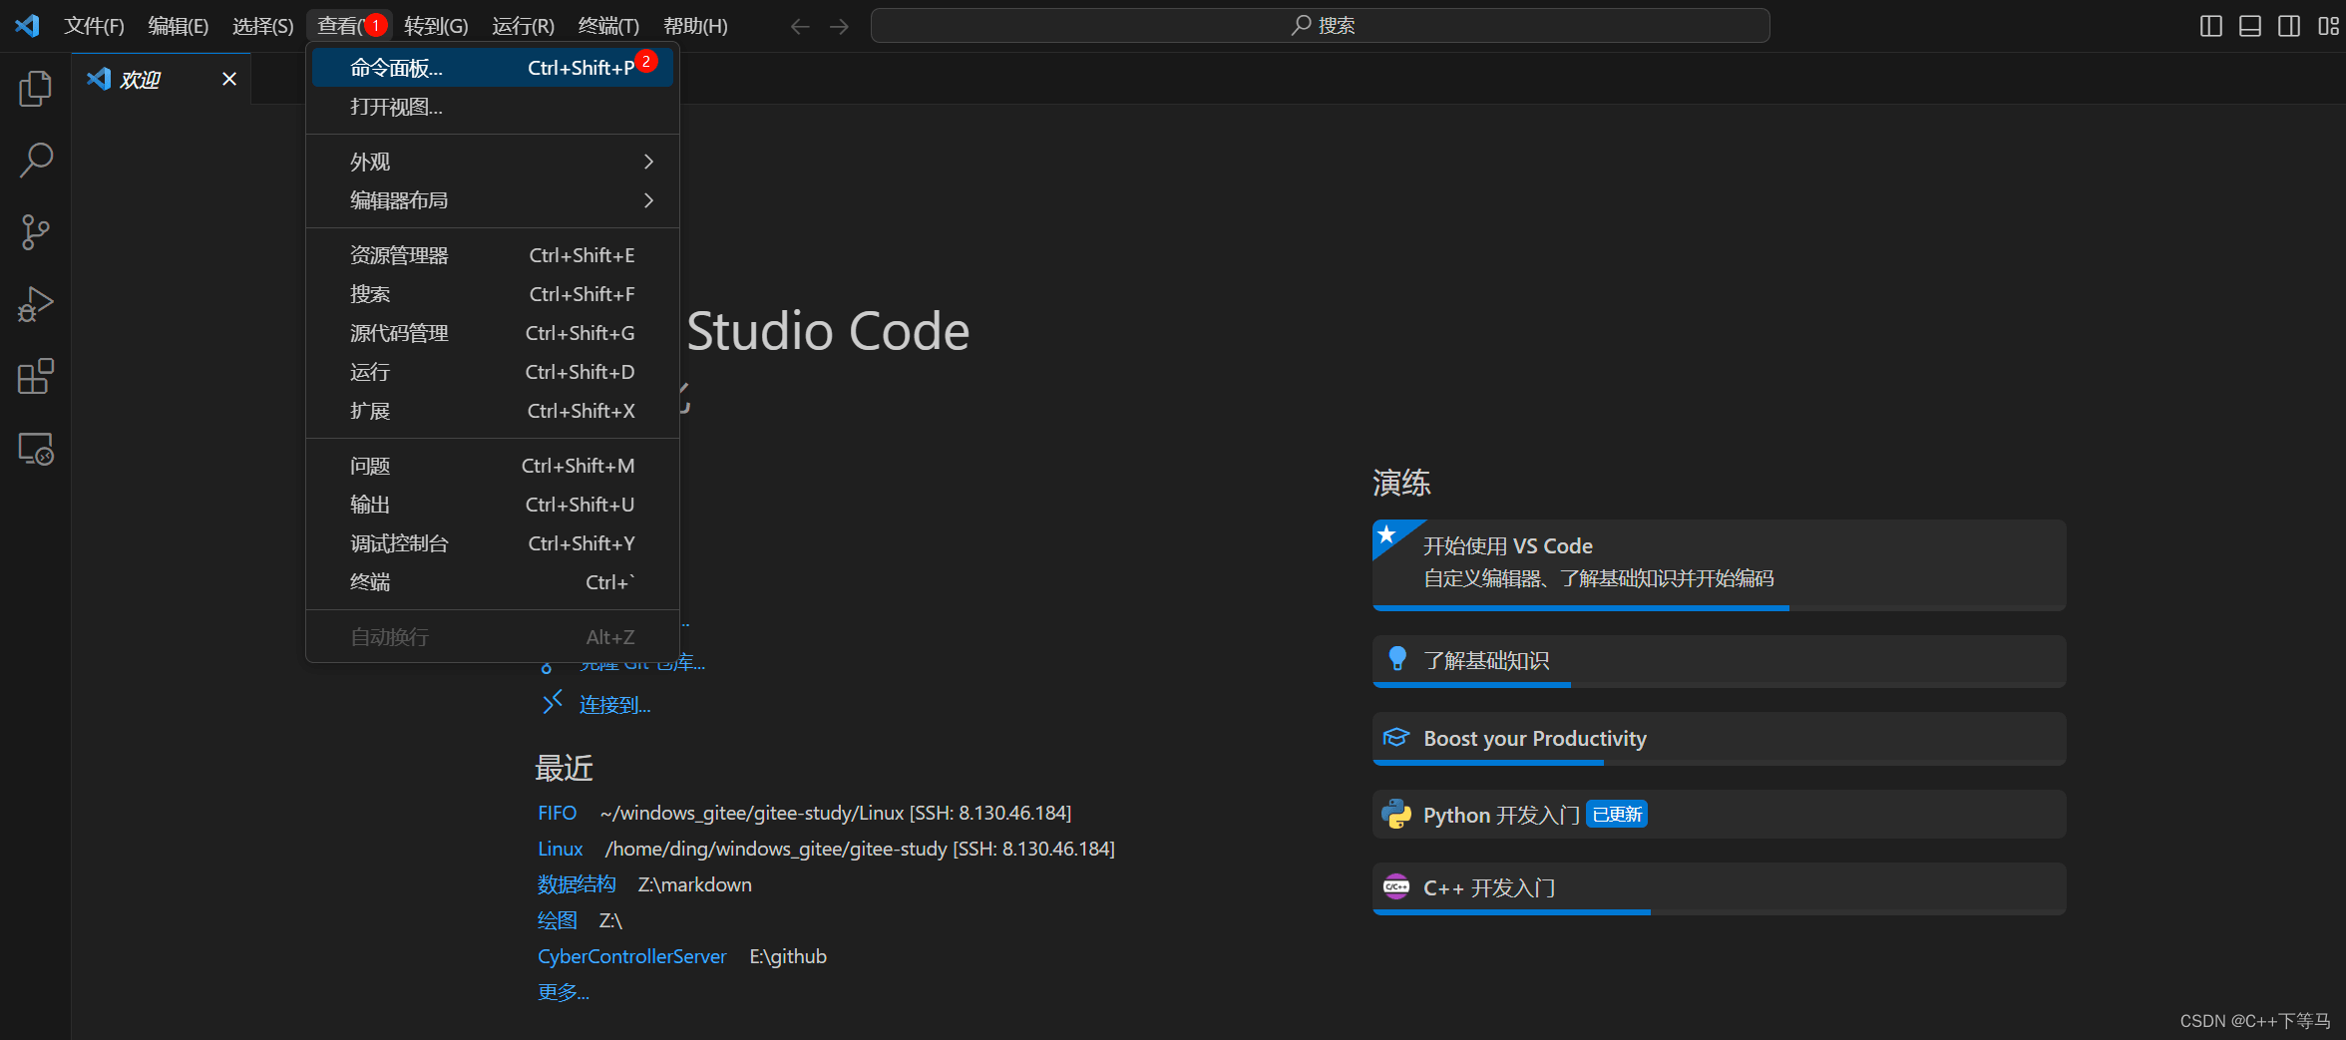The height and width of the screenshot is (1040, 2346).
Task: Click progress bar under C++ 开发入门
Action: tap(1719, 911)
